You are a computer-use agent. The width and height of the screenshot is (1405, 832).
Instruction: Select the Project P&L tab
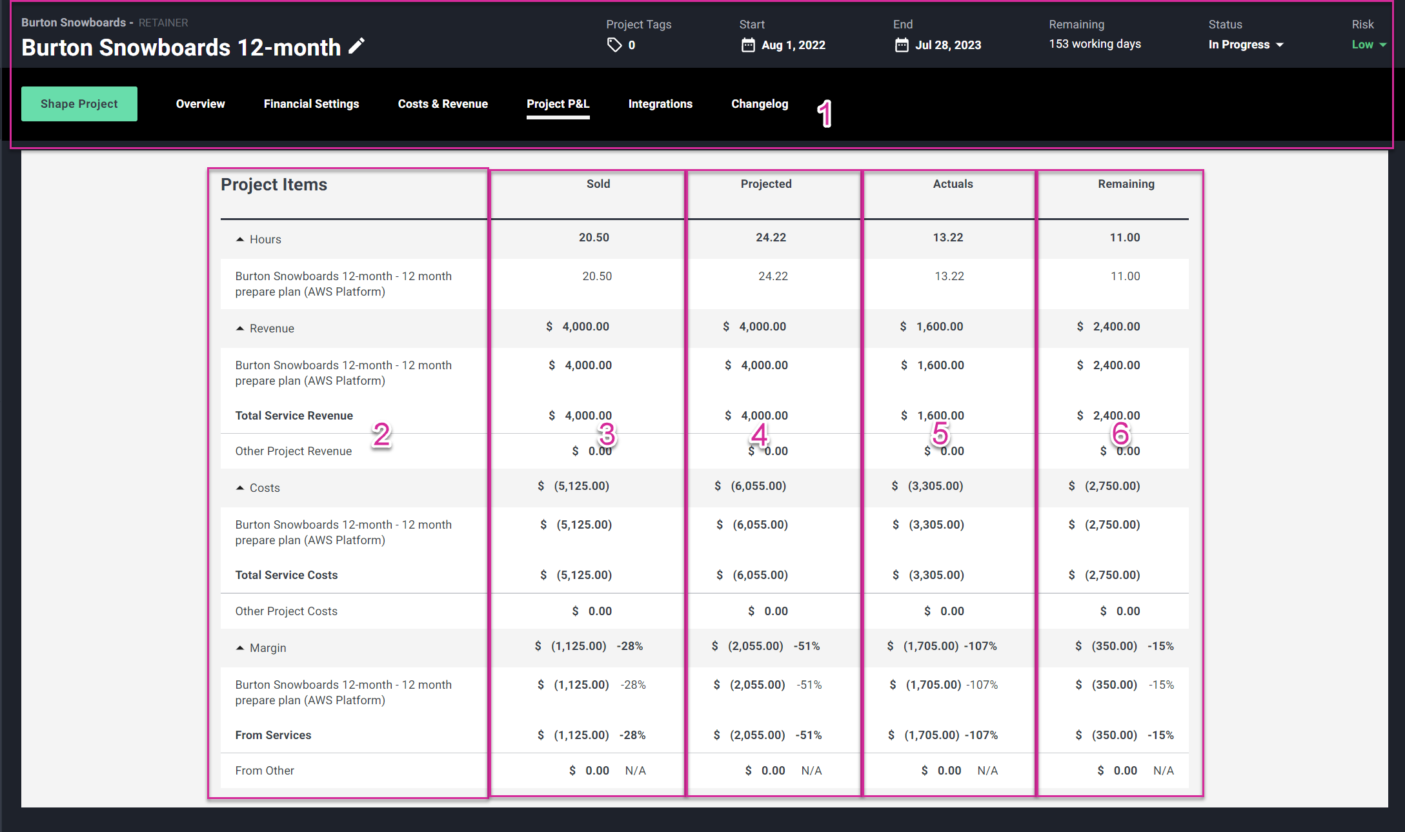(x=558, y=104)
